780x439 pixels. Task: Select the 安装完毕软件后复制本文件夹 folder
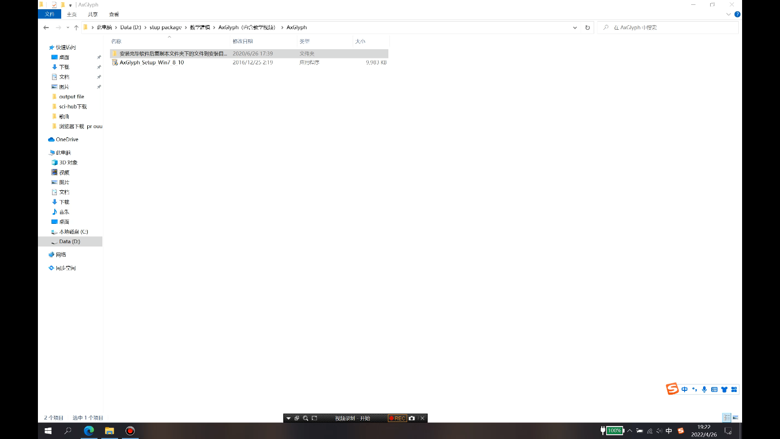tap(249, 54)
